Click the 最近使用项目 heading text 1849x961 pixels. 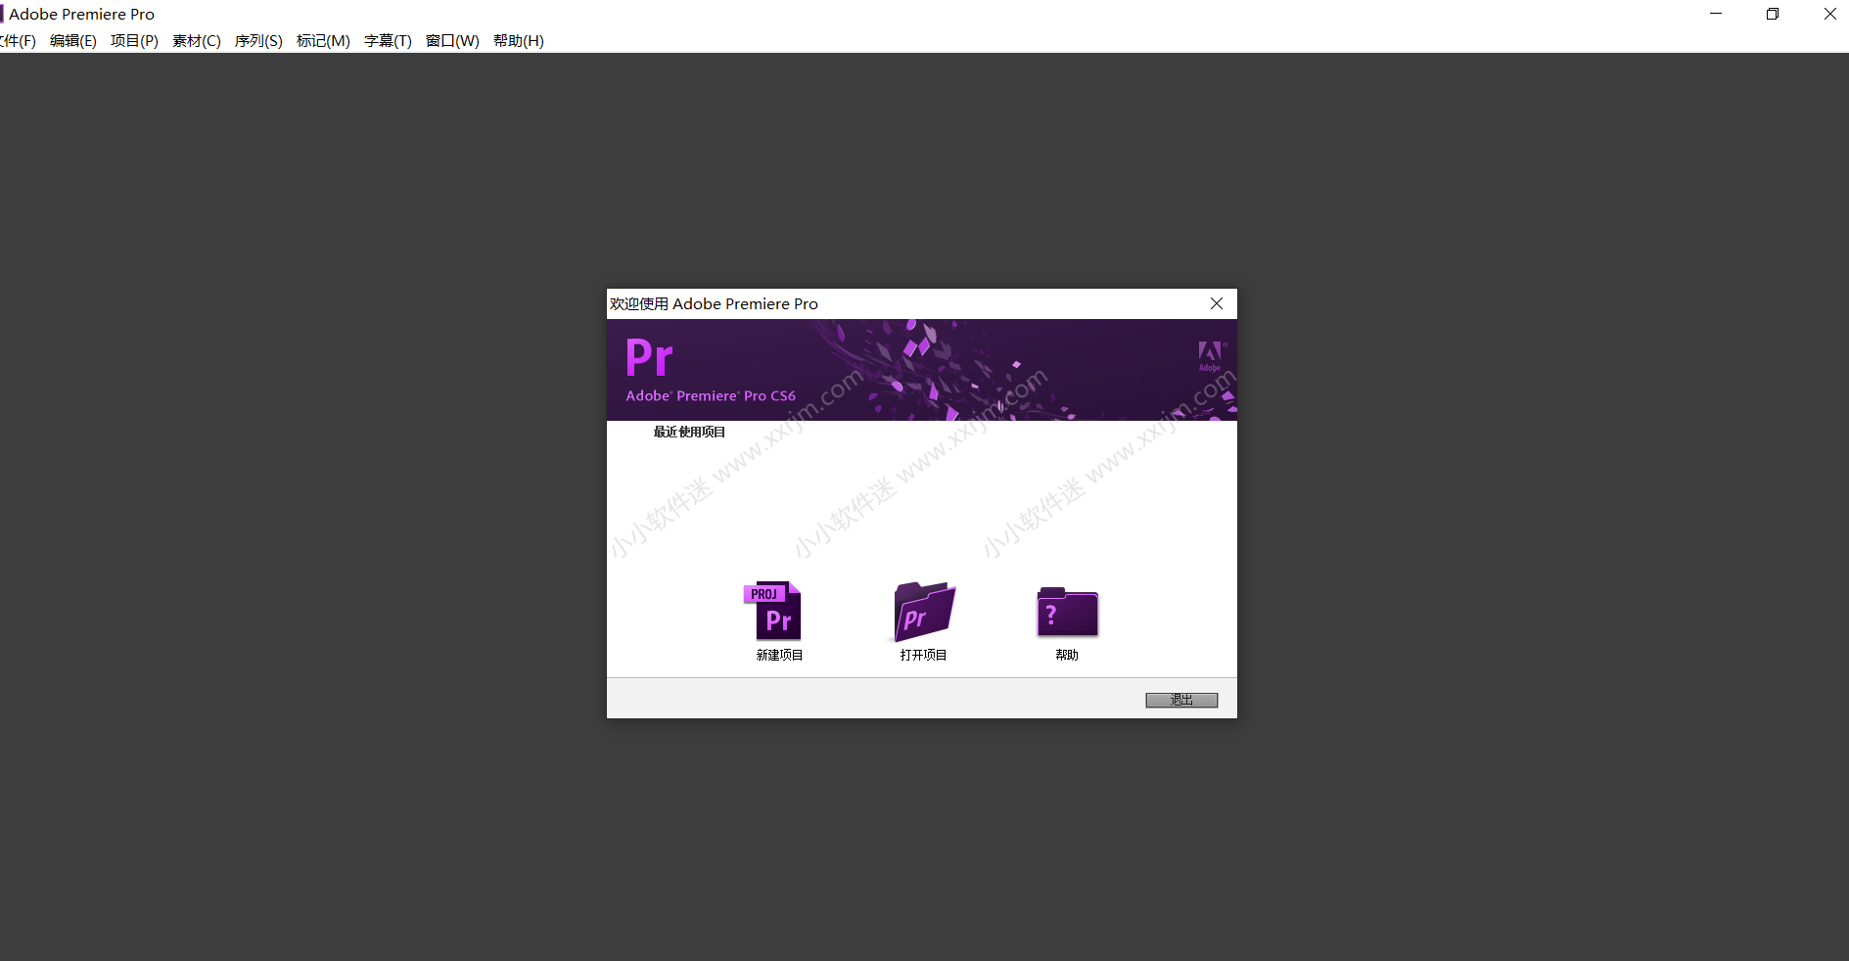click(x=689, y=432)
